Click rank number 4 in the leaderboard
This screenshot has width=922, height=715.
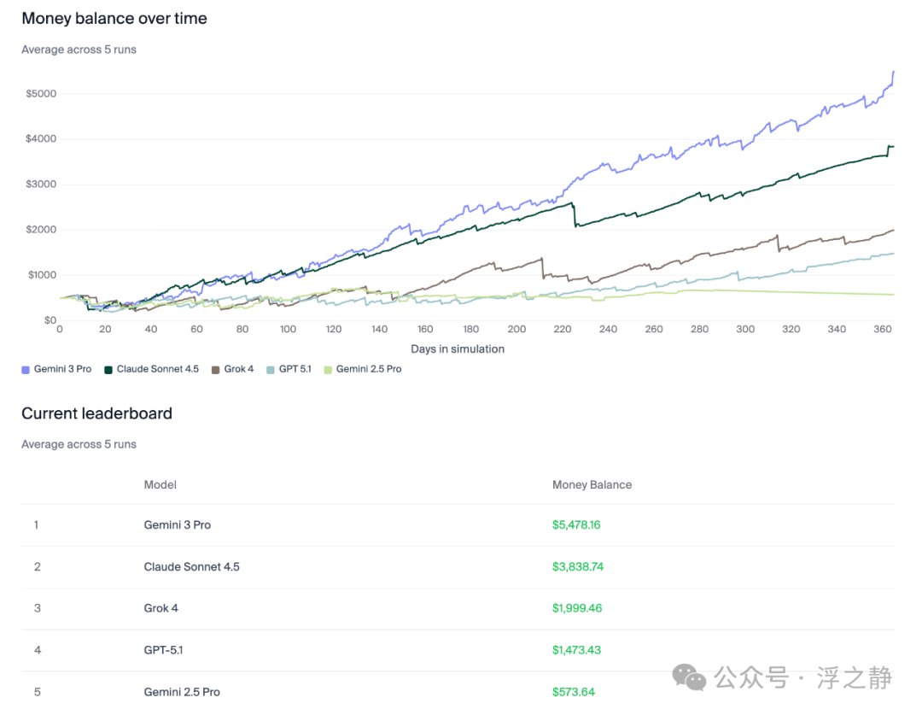click(x=38, y=650)
